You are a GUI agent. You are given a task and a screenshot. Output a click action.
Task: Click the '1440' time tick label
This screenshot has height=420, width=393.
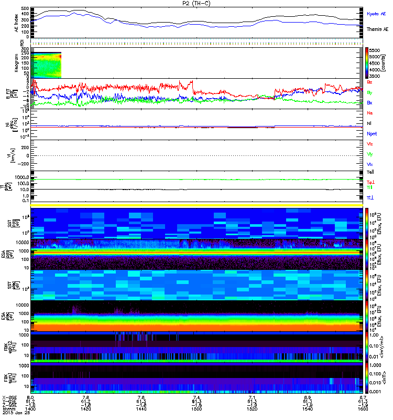[x=141, y=409]
